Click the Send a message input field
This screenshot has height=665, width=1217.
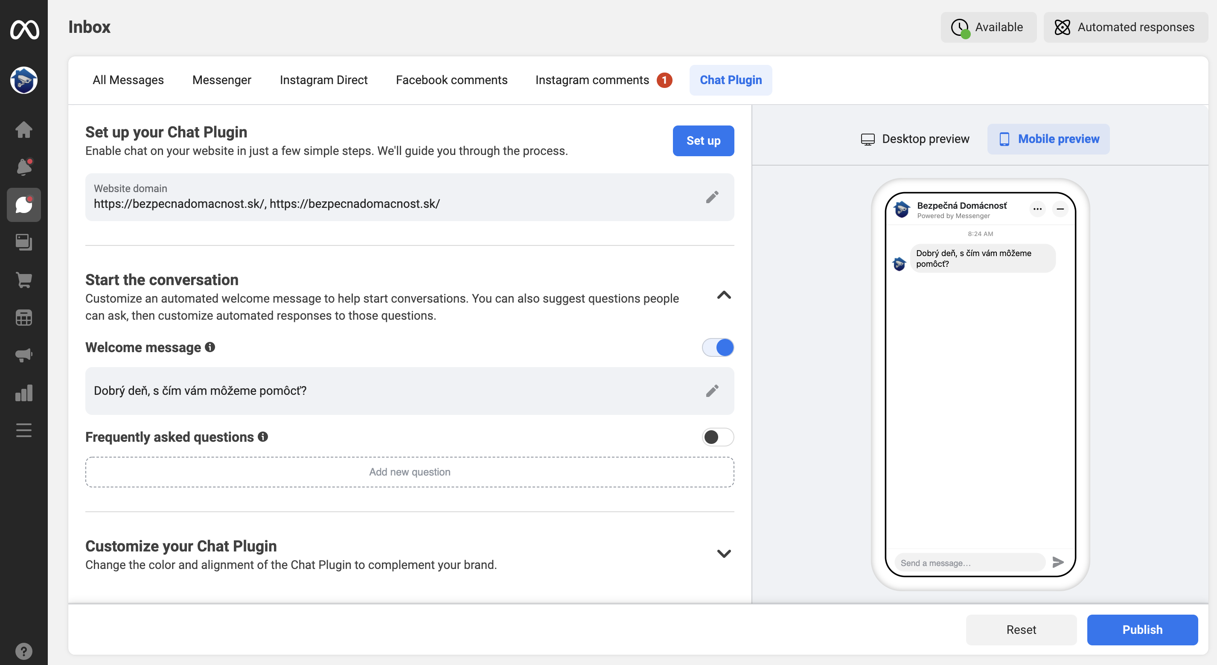coord(970,563)
